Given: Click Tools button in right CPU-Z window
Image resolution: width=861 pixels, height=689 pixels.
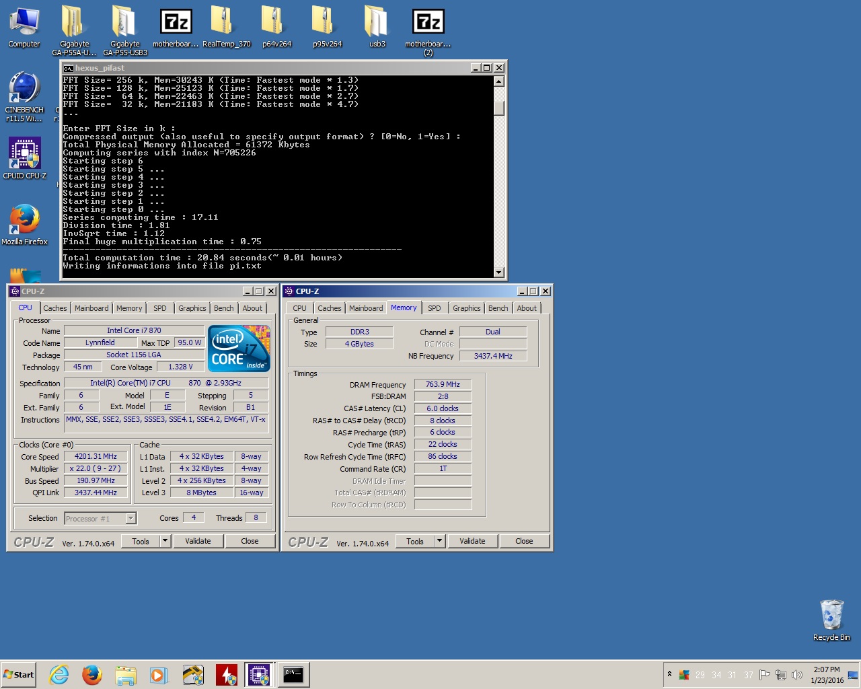Looking at the screenshot, I should [x=415, y=541].
